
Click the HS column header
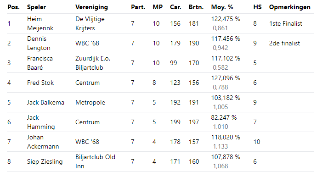pos(257,7)
